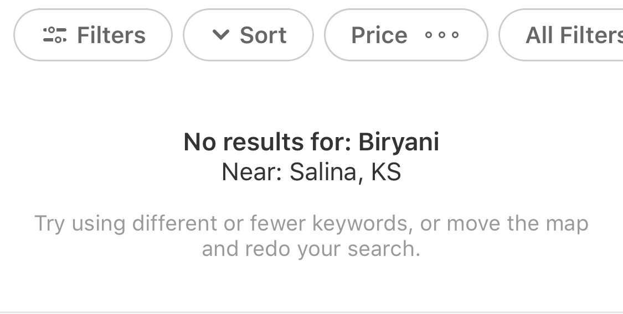Click the "Price" label text
Viewport: 623px width, 314px height.
tap(379, 35)
